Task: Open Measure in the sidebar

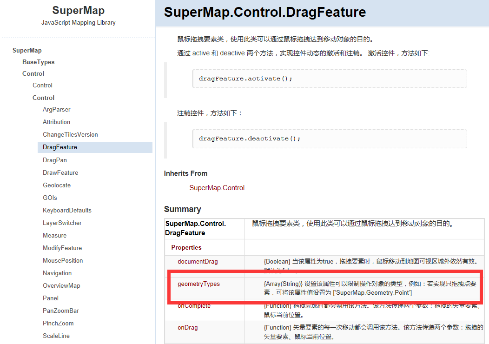Action: pyautogui.click(x=54, y=236)
